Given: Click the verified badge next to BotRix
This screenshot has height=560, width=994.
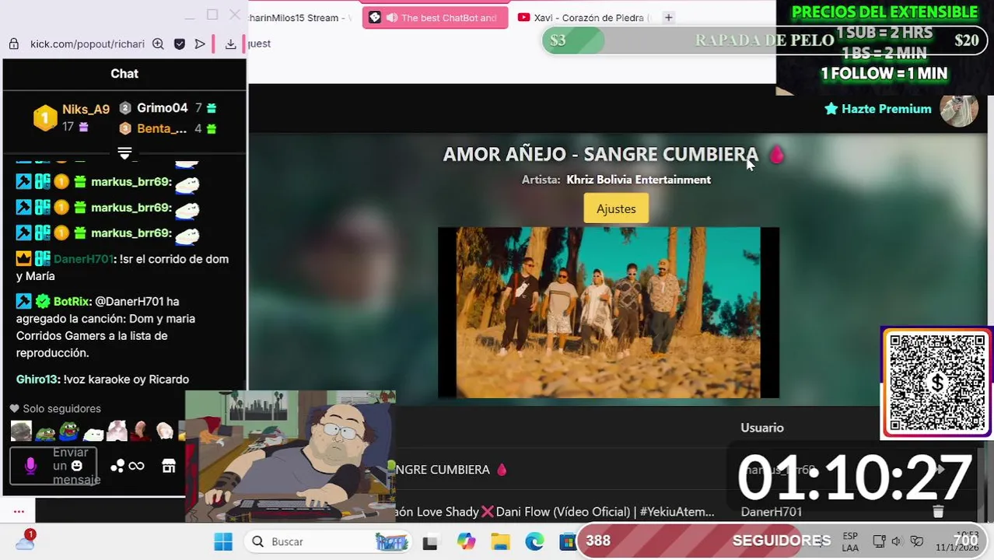Looking at the screenshot, I should click(43, 301).
